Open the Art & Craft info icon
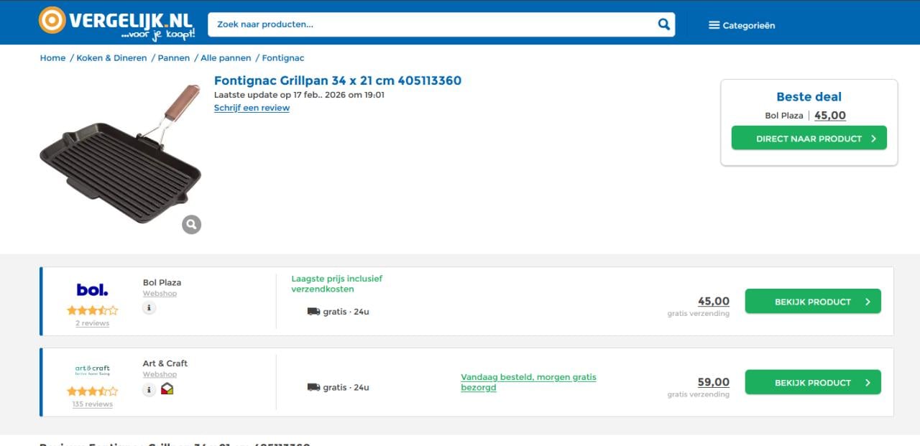Screen dimensions: 920x446 (x=149, y=389)
